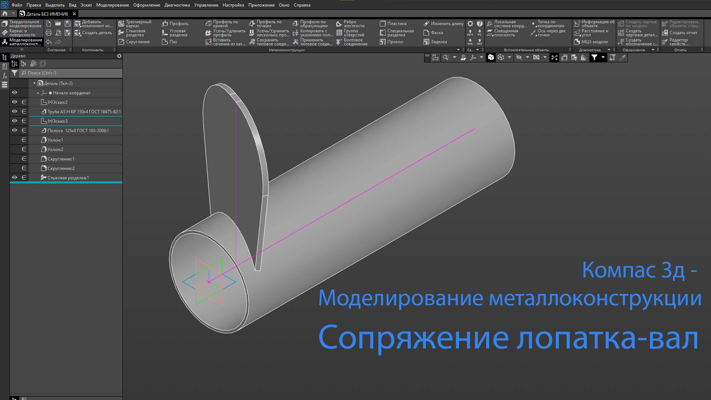Select Заделка tool
This screenshot has width=711, height=400.
(435, 42)
